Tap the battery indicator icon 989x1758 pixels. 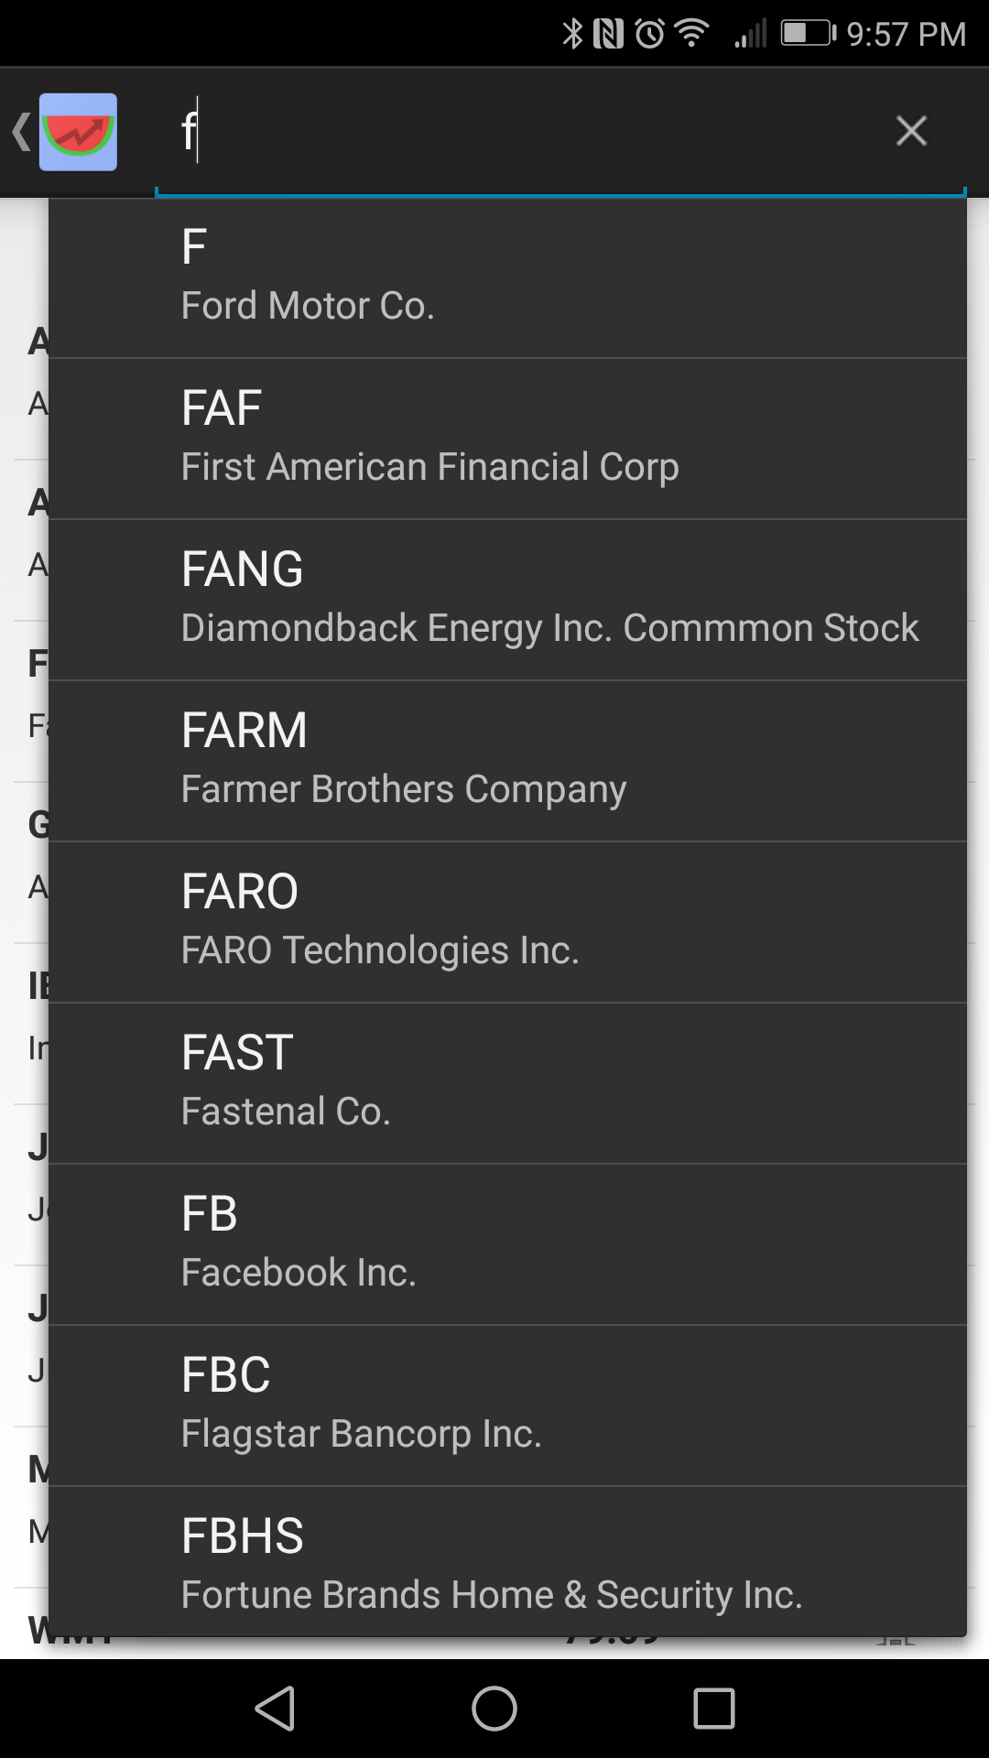coord(808,34)
